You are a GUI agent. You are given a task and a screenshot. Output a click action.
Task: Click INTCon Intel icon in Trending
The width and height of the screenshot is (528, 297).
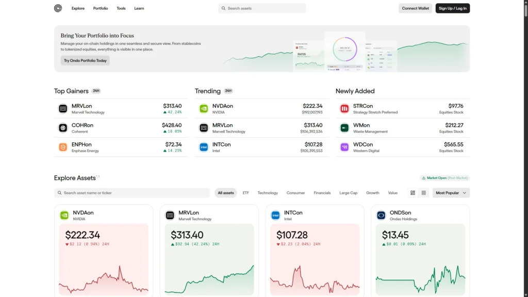204,147
